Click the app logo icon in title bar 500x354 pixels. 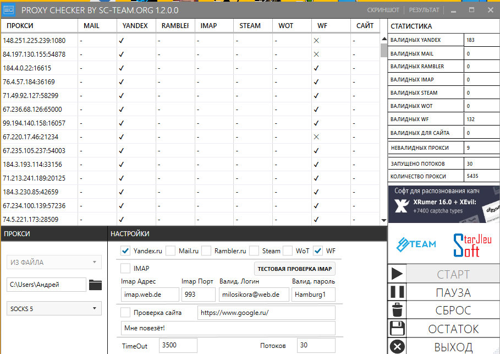coord(9,10)
